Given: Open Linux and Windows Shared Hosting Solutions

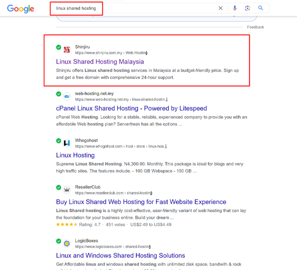Looking at the screenshot, I should click(x=120, y=256).
